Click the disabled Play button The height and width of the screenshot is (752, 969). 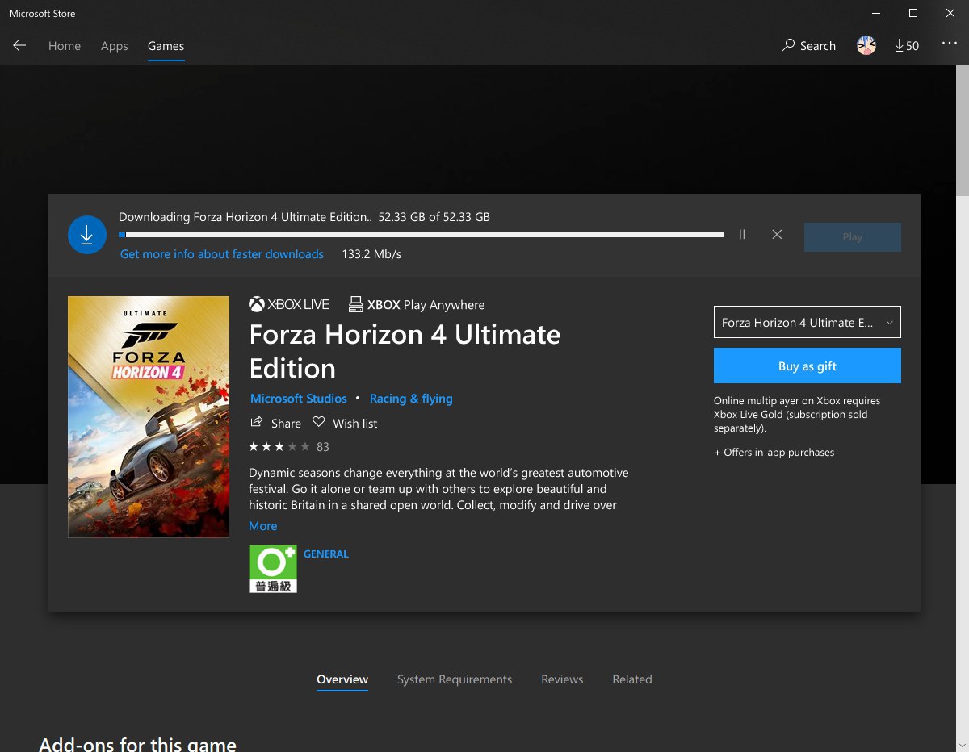[852, 237]
